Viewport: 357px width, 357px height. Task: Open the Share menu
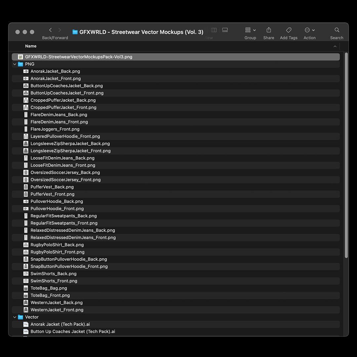(x=269, y=30)
